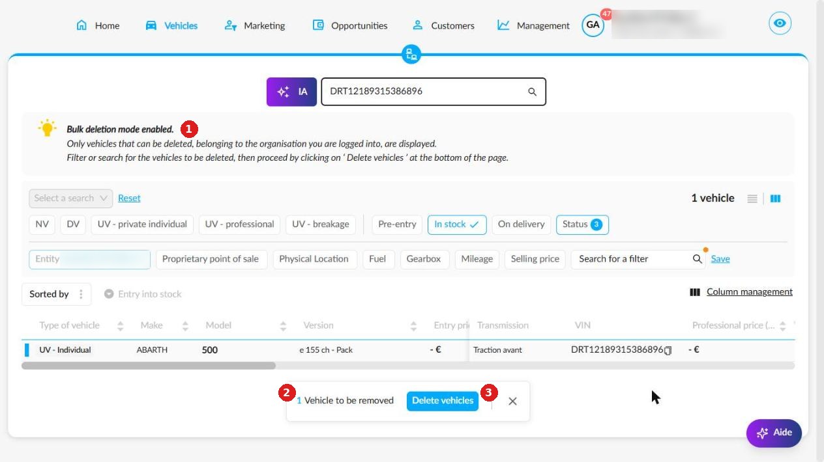Open the Physical Location filter
The width and height of the screenshot is (824, 462).
point(314,259)
